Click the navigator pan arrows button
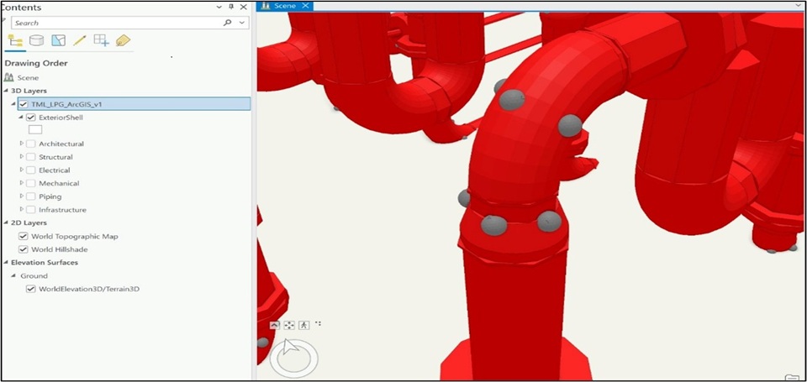 (289, 325)
